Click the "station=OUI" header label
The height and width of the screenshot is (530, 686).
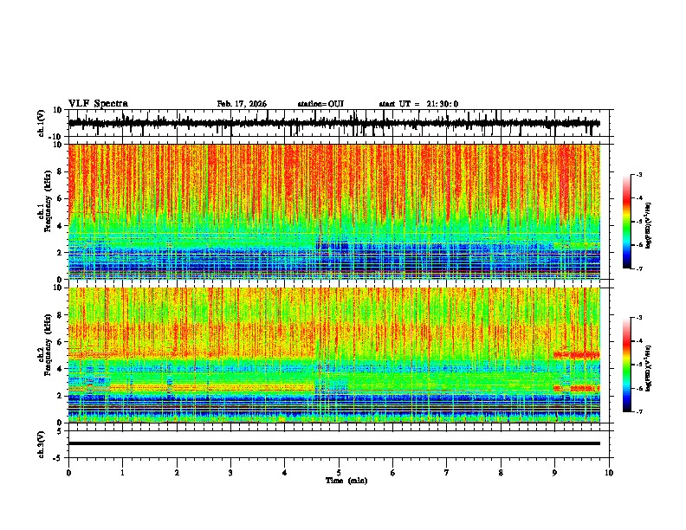[x=320, y=104]
